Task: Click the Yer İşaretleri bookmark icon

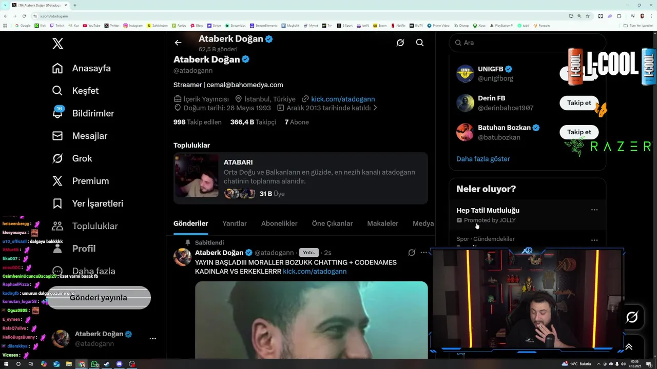Action: click(x=57, y=203)
